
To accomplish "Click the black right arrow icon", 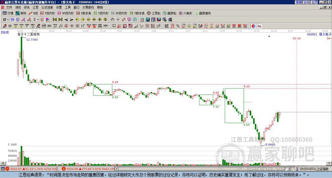I will (72, 20).
